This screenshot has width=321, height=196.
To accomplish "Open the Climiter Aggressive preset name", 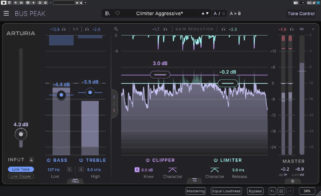I will click(159, 14).
